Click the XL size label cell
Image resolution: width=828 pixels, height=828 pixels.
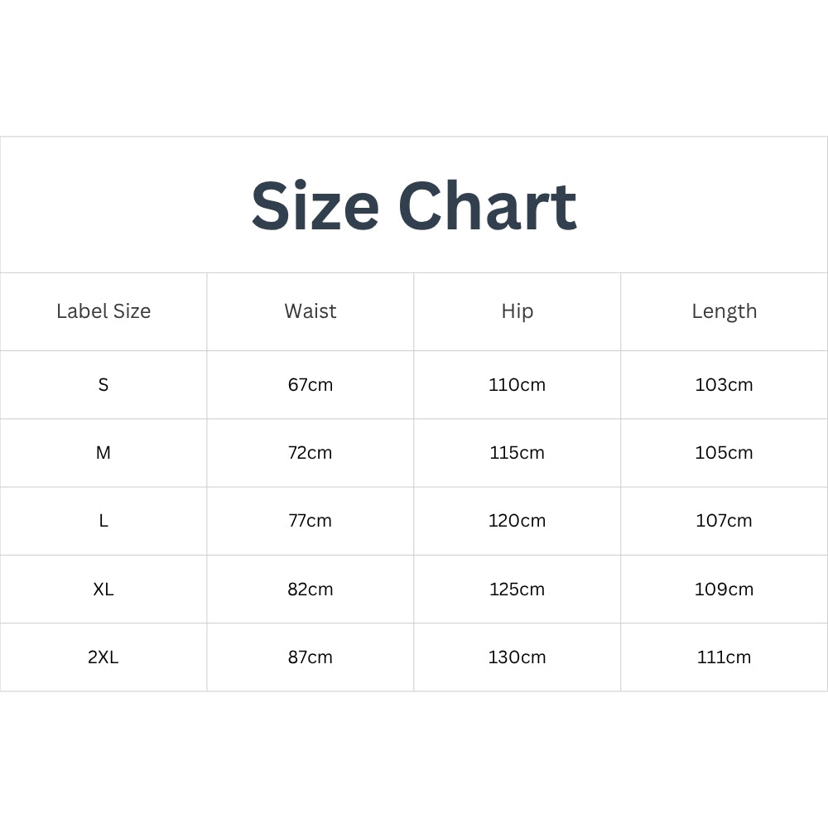click(103, 590)
